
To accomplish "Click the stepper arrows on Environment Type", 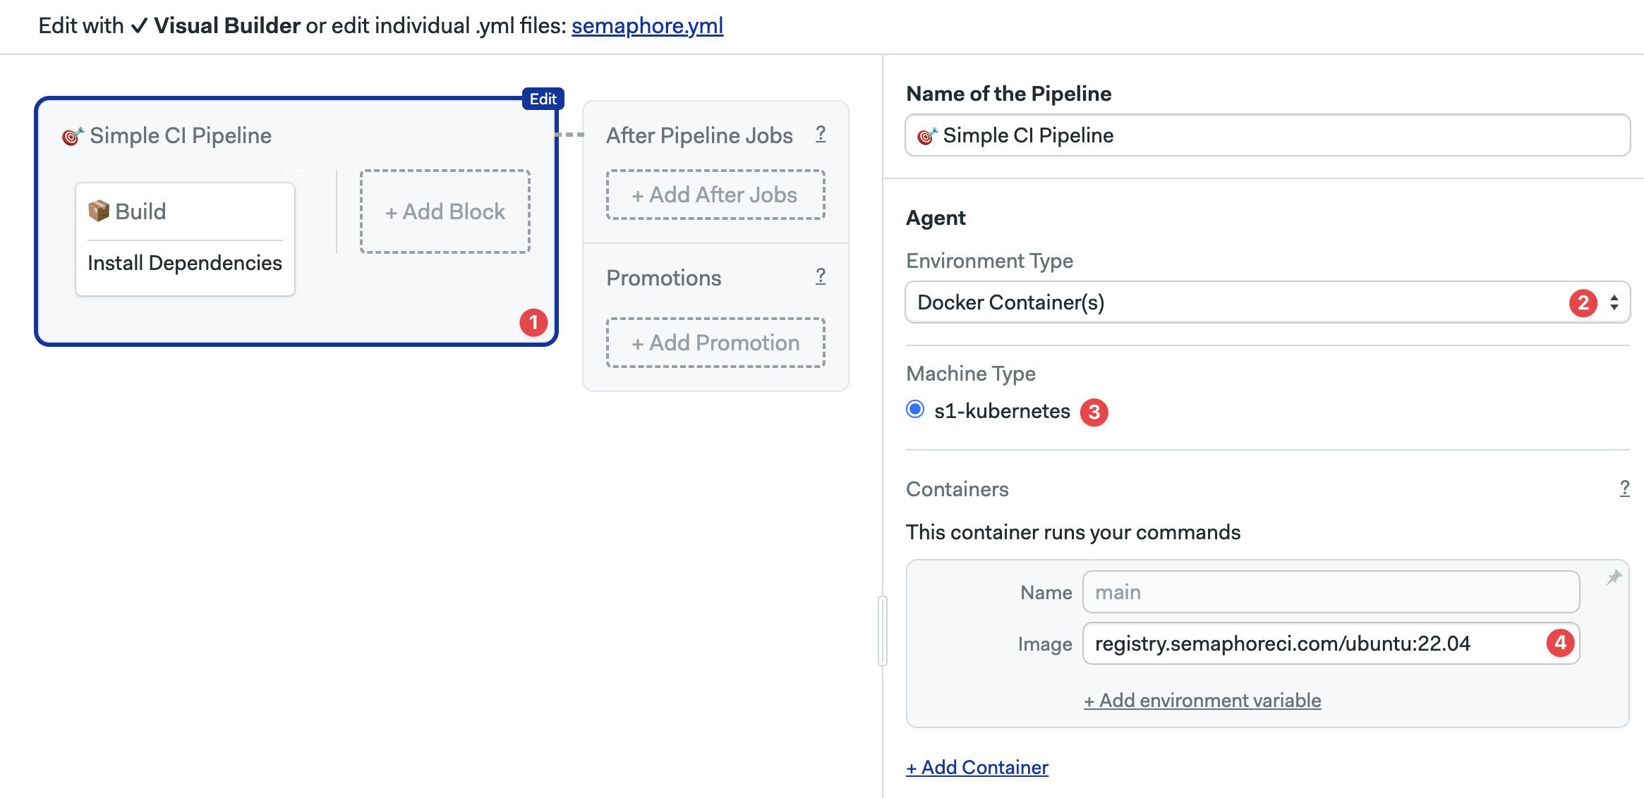I will 1614,302.
